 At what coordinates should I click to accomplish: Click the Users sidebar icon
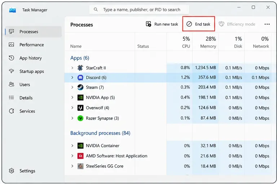click(11, 84)
